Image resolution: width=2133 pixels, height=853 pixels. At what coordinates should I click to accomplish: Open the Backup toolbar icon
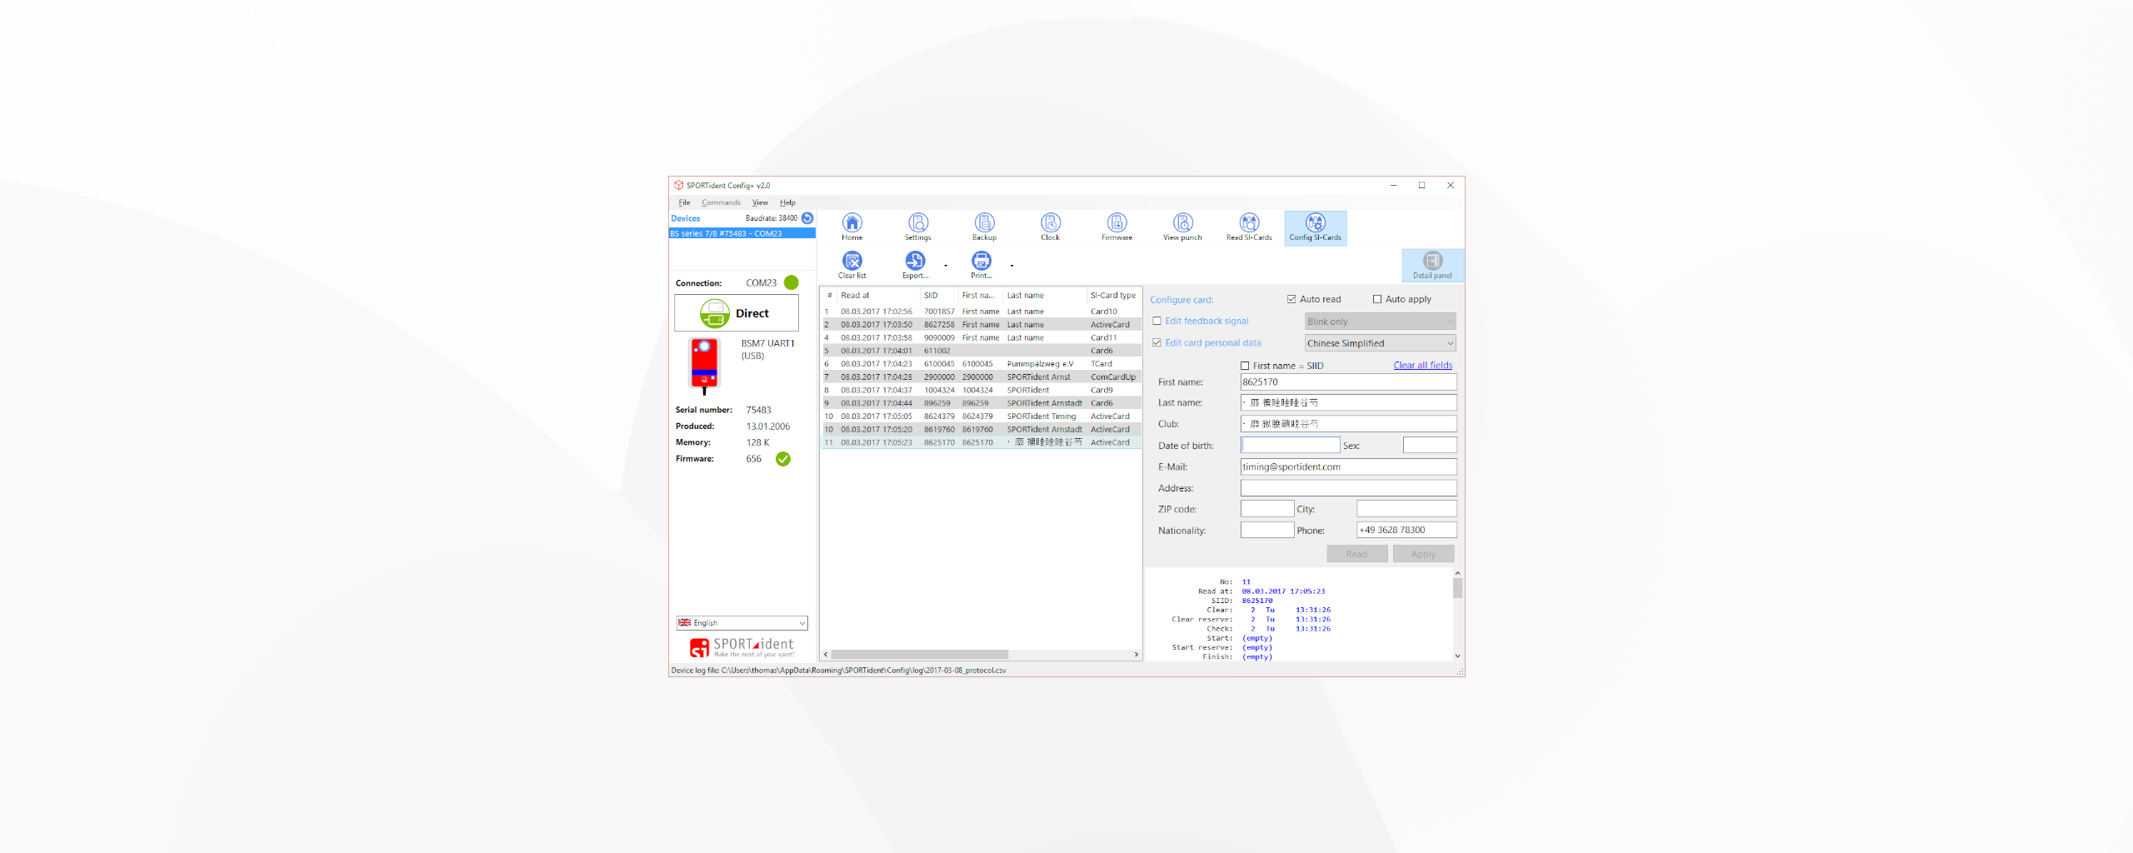click(x=984, y=227)
